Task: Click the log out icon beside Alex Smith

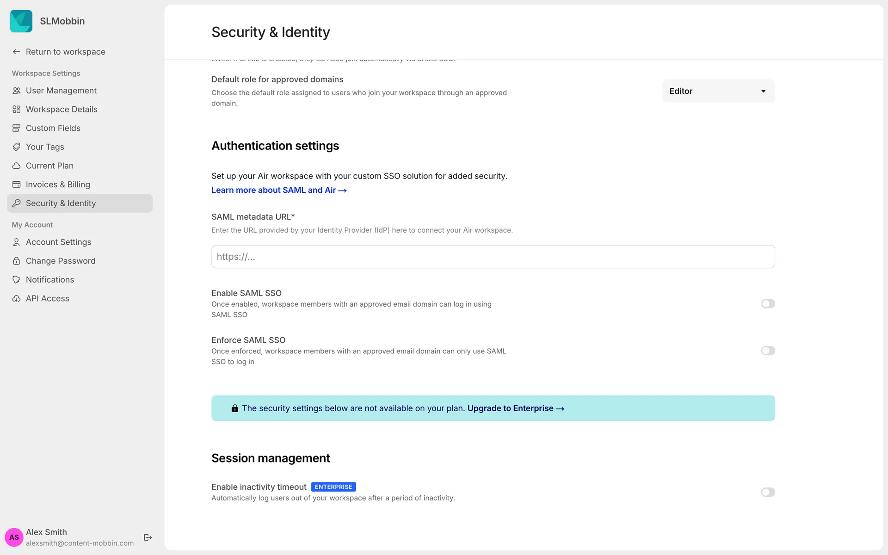Action: pos(148,537)
